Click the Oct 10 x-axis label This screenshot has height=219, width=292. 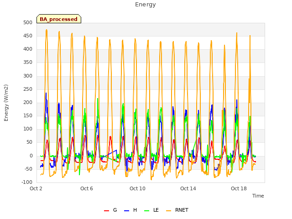137,188
